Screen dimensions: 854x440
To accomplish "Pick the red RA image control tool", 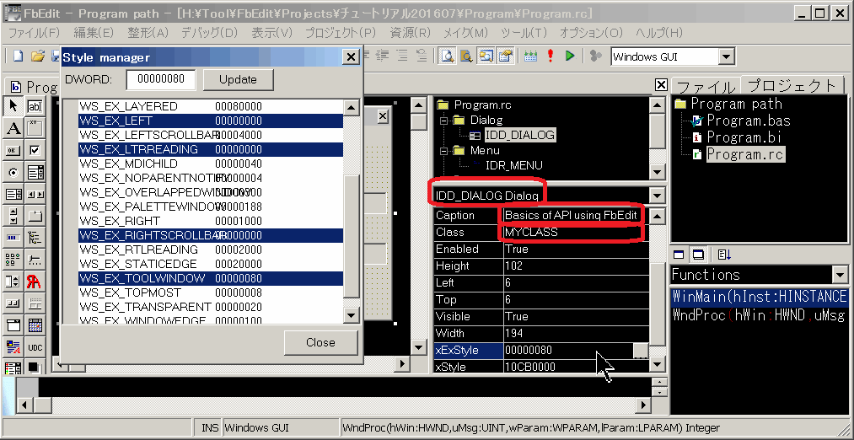I will (35, 282).
